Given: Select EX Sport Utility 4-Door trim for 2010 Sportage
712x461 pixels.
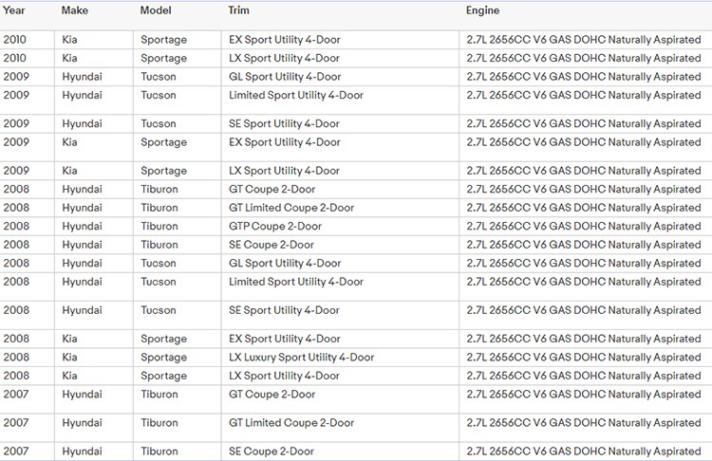Looking at the screenshot, I should tap(284, 40).
